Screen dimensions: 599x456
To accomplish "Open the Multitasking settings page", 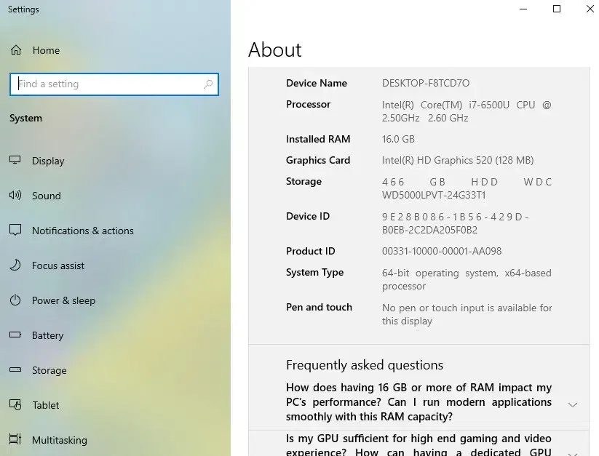I will click(59, 440).
